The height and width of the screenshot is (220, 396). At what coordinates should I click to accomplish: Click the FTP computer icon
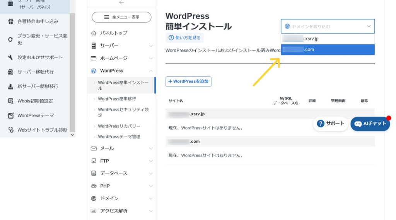coord(94,161)
